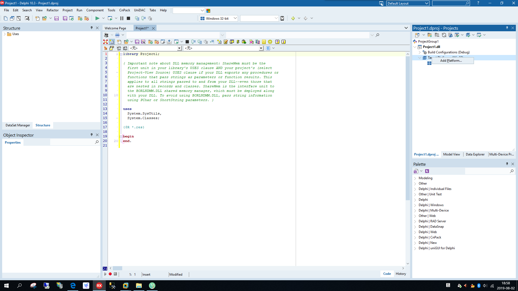The image size is (518, 291).
Task: Open the second <无> method dropdown in editor
Action: tap(261, 48)
